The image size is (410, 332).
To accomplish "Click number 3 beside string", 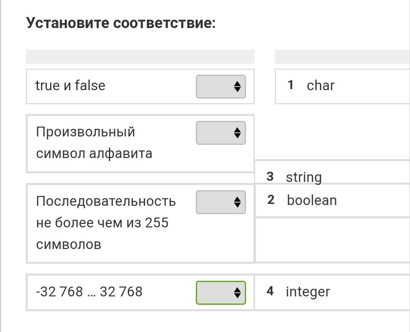I will (270, 176).
